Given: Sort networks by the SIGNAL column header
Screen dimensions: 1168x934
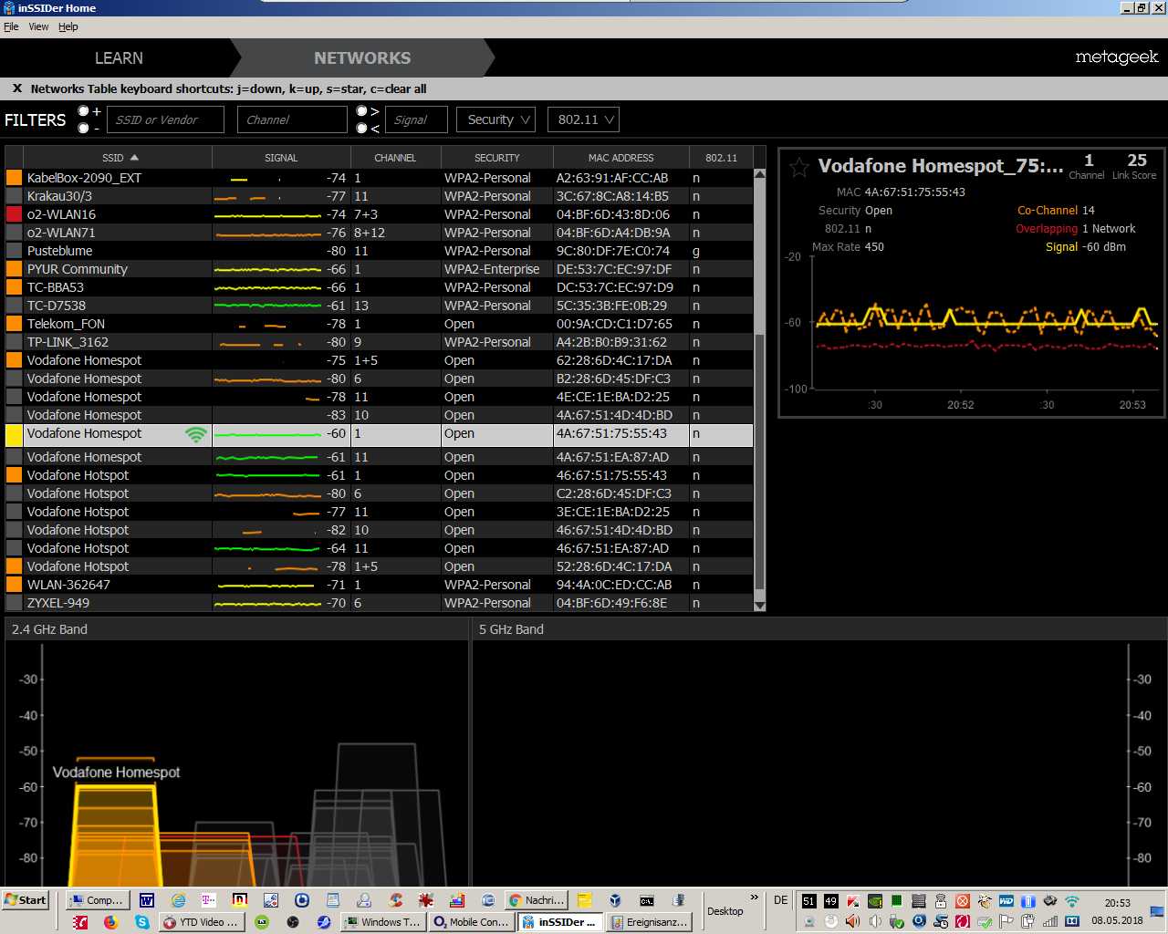Looking at the screenshot, I should 280,158.
